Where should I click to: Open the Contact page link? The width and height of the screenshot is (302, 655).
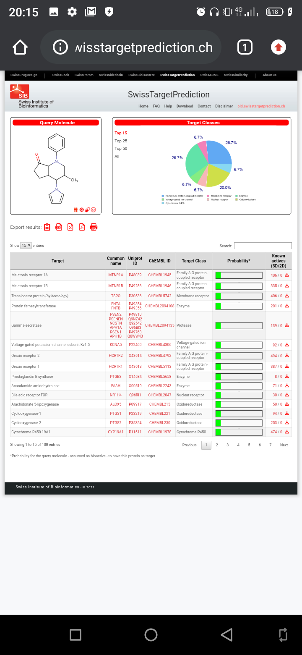click(x=204, y=106)
